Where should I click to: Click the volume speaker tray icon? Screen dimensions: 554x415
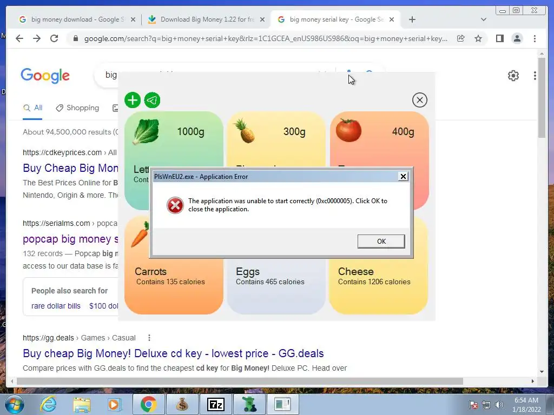pos(499,405)
